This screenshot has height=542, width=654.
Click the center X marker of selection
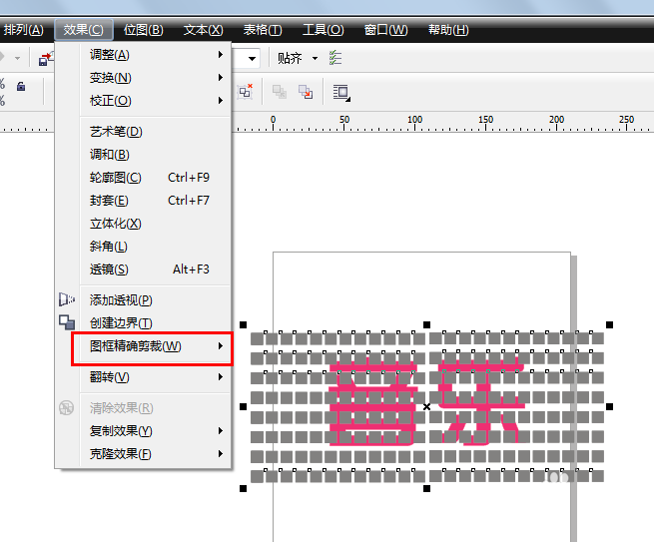tap(426, 406)
